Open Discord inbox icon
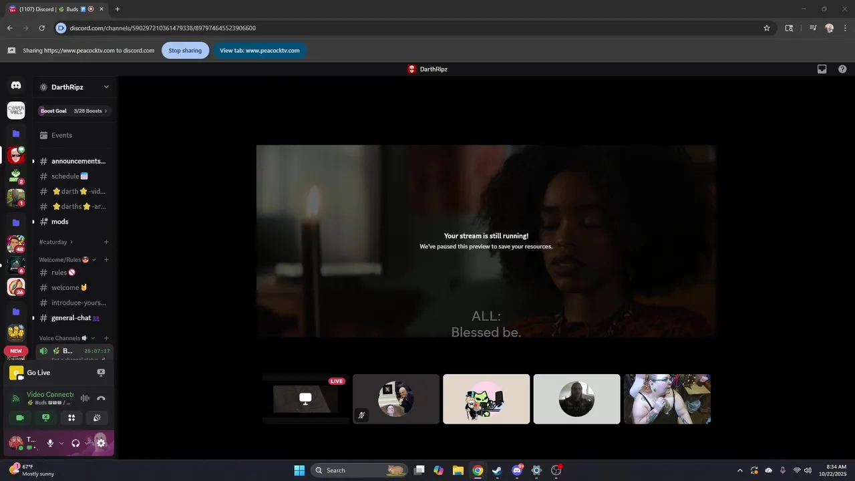This screenshot has height=481, width=855. pyautogui.click(x=822, y=69)
